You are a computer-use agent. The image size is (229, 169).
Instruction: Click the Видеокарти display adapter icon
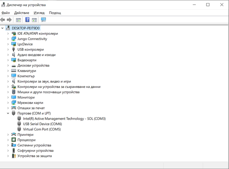tap(14, 60)
